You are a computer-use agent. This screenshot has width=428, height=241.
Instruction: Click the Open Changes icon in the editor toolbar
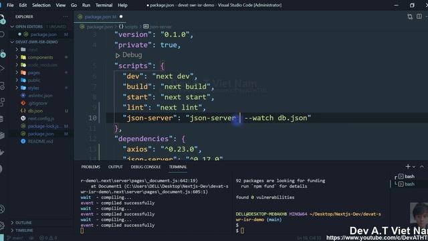pos(410,17)
